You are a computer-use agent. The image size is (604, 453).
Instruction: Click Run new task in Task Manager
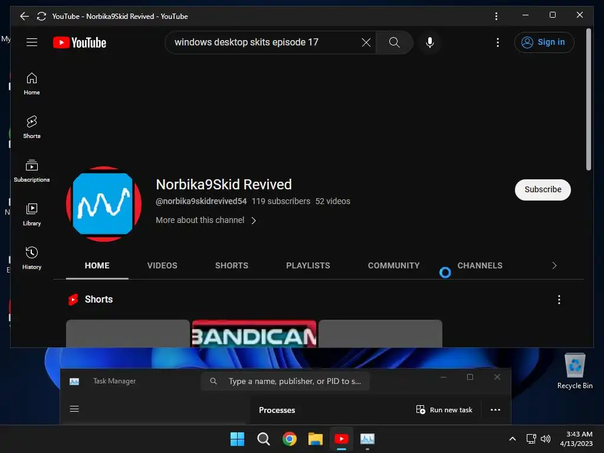(x=444, y=410)
